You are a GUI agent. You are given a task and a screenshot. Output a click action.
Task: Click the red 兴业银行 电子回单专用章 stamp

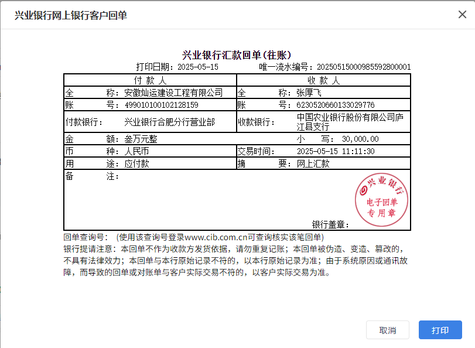(381, 197)
